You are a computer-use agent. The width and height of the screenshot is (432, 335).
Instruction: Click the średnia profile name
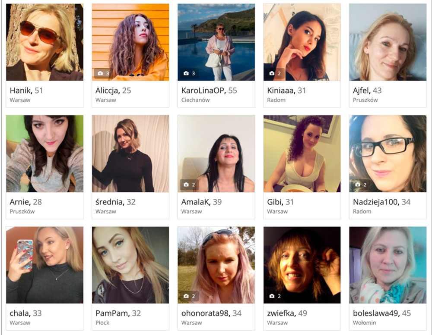[x=109, y=202]
